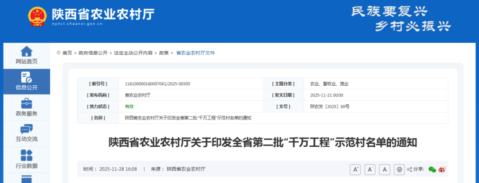Decrease font size with A- button
This screenshot has height=183, width=479.
(370, 169)
